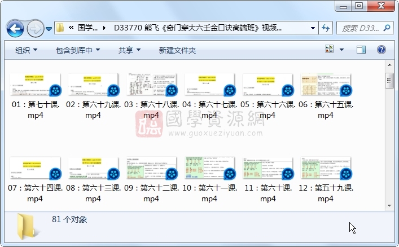Select thumbnail of 09：第六十二课.mp4
399x247 pixels.
tap(152, 168)
